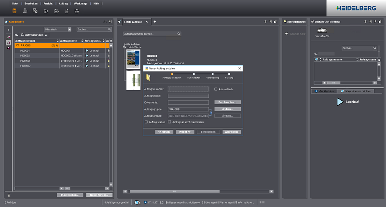This screenshot has width=386, height=207.
Task: Open the Klassisch view dropdown
Action: (69, 29)
